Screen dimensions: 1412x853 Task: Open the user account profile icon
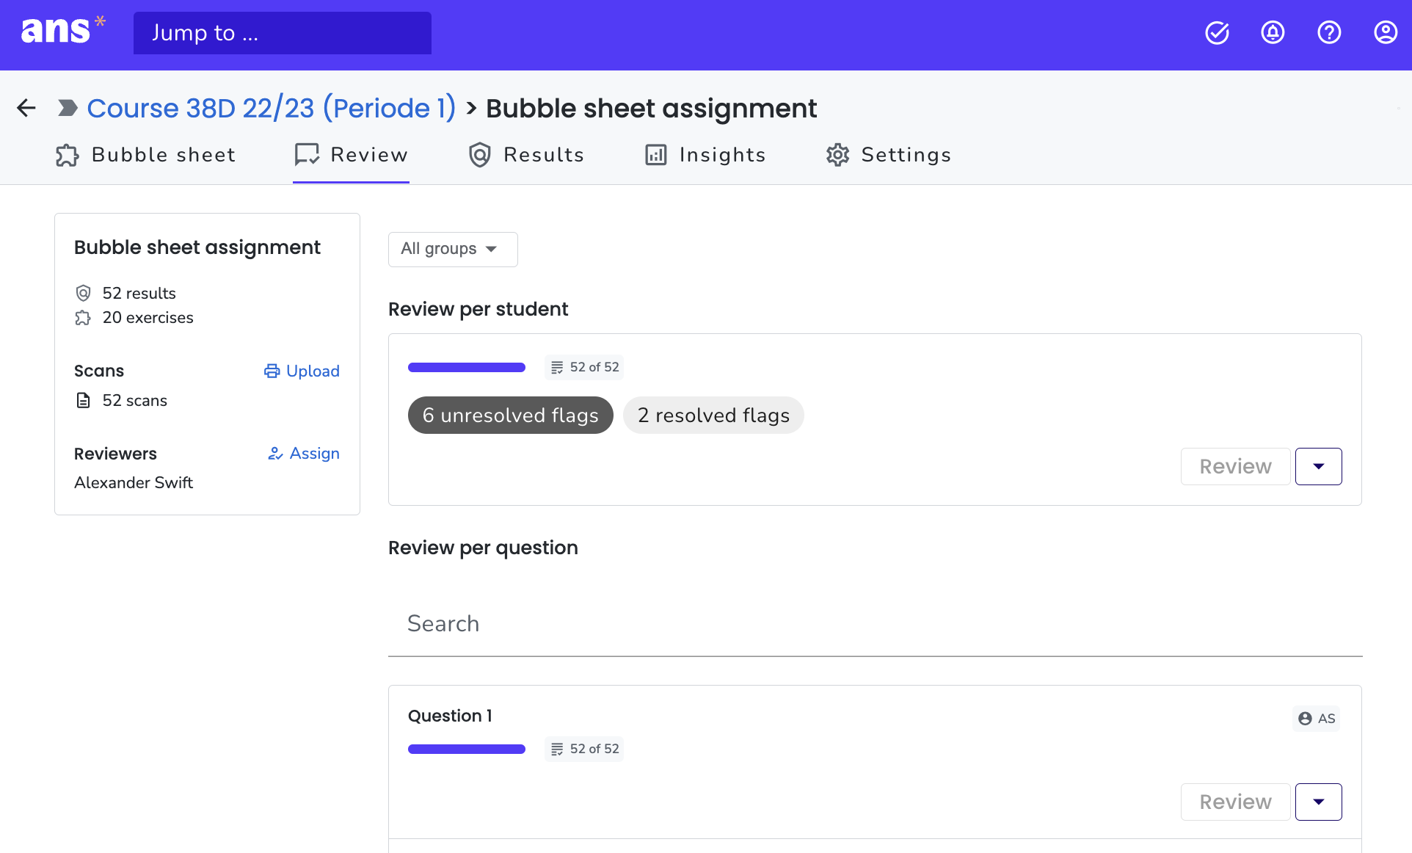pyautogui.click(x=1386, y=32)
